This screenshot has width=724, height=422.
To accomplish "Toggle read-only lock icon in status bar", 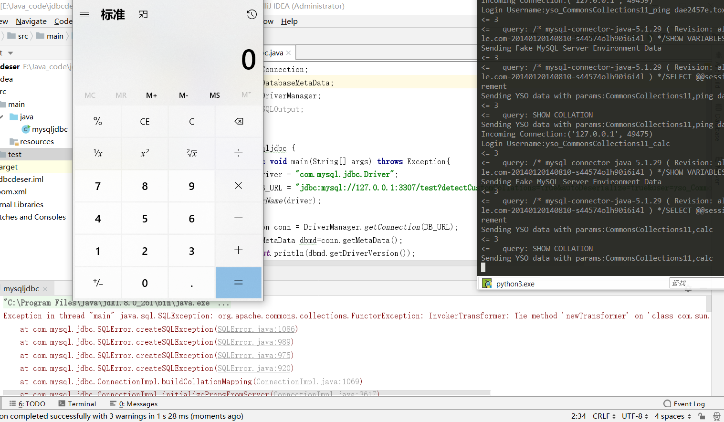I will (x=702, y=416).
